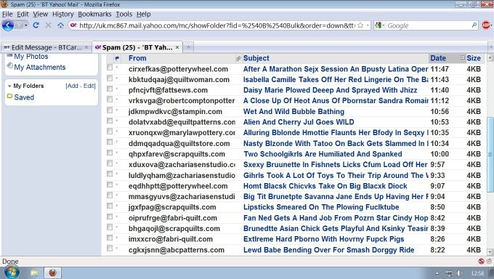494x279 pixels.
Task: Open the Saved folder
Action: [24, 97]
